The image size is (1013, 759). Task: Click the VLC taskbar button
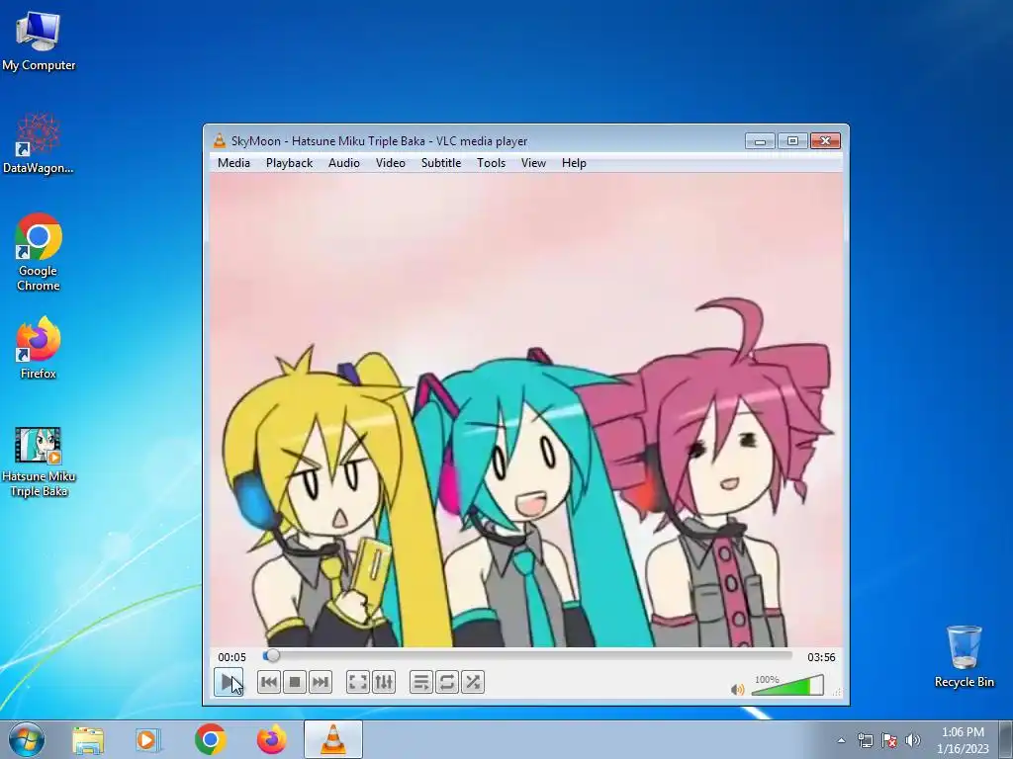(x=333, y=739)
